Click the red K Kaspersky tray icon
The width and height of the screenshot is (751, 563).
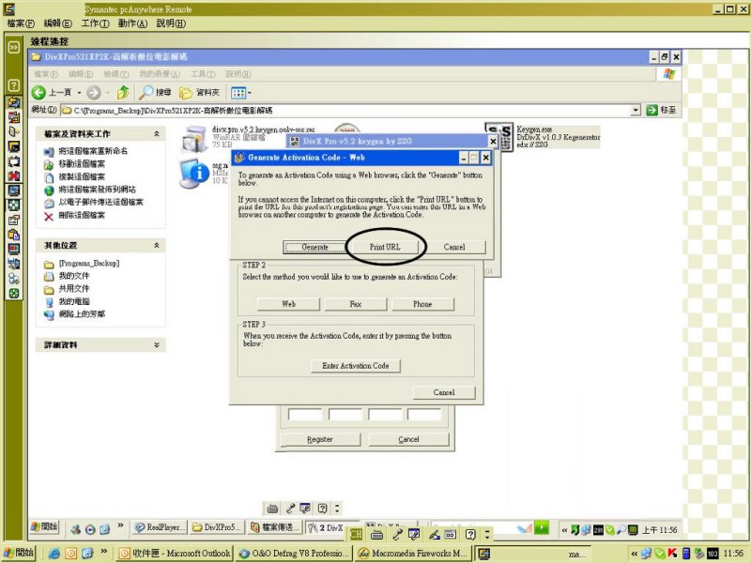click(x=672, y=554)
